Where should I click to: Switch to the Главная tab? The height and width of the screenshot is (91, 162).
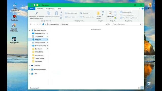click(40, 9)
